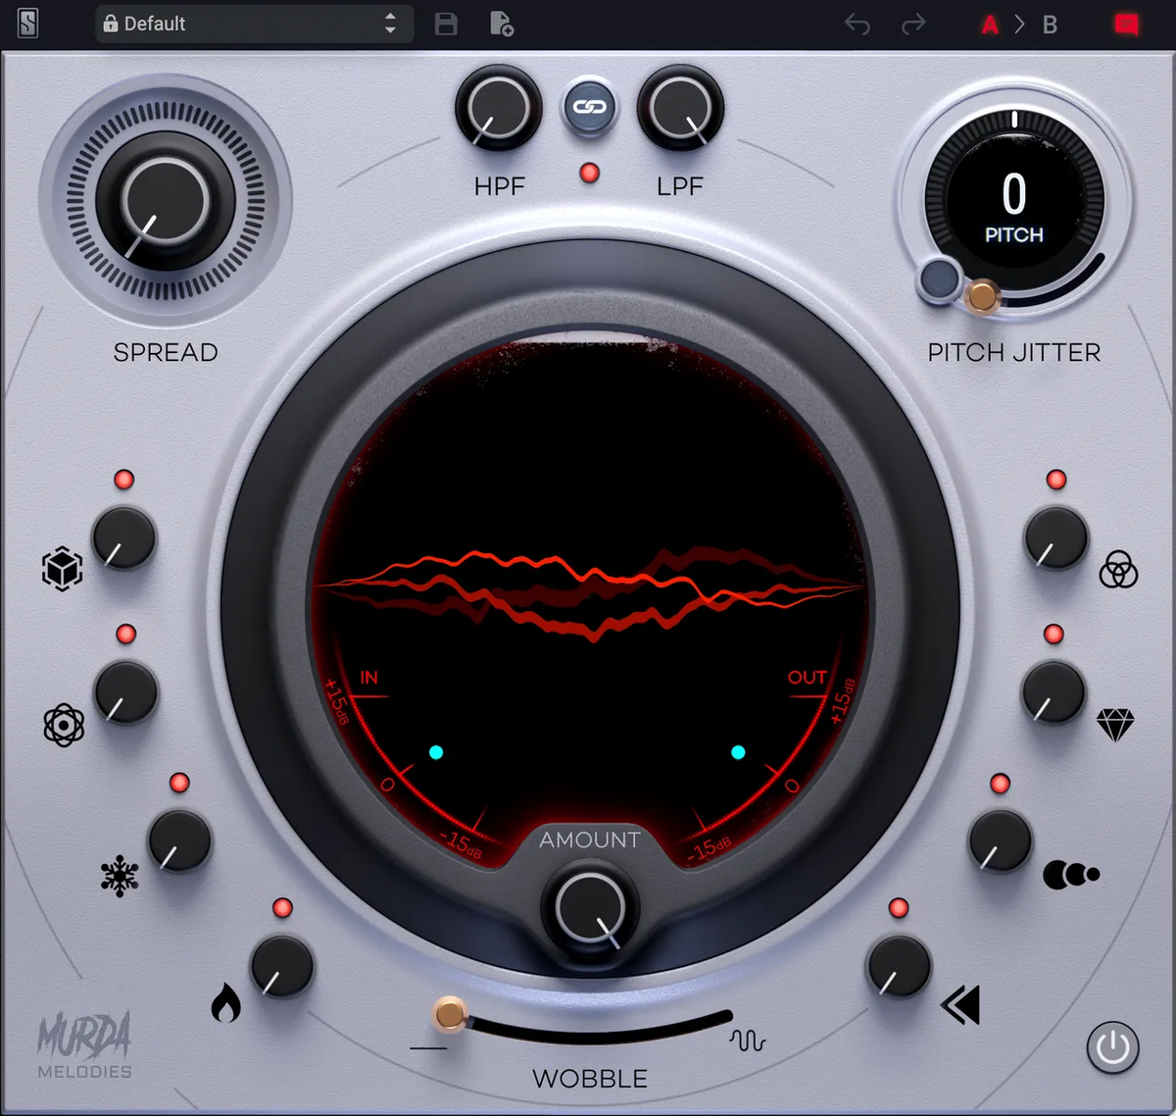Select the cube effect icon on the left
Image resolution: width=1176 pixels, height=1116 pixels.
tap(62, 569)
